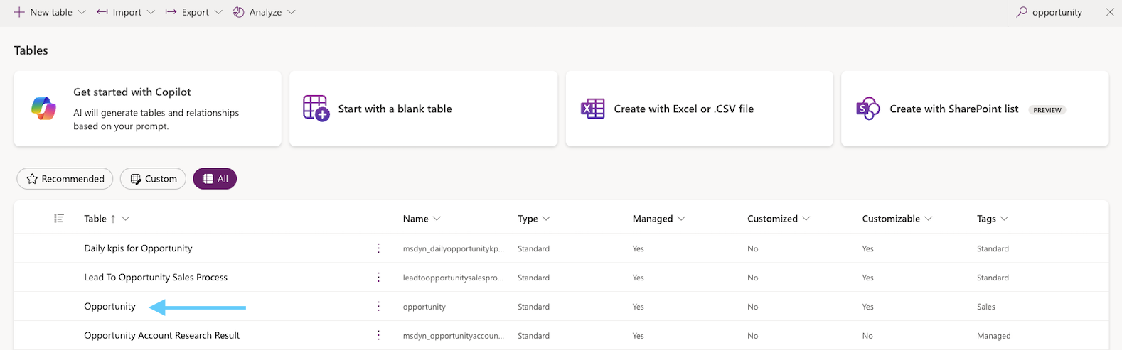Image resolution: width=1122 pixels, height=350 pixels.
Task: Click the Tables heading
Action: tap(31, 50)
